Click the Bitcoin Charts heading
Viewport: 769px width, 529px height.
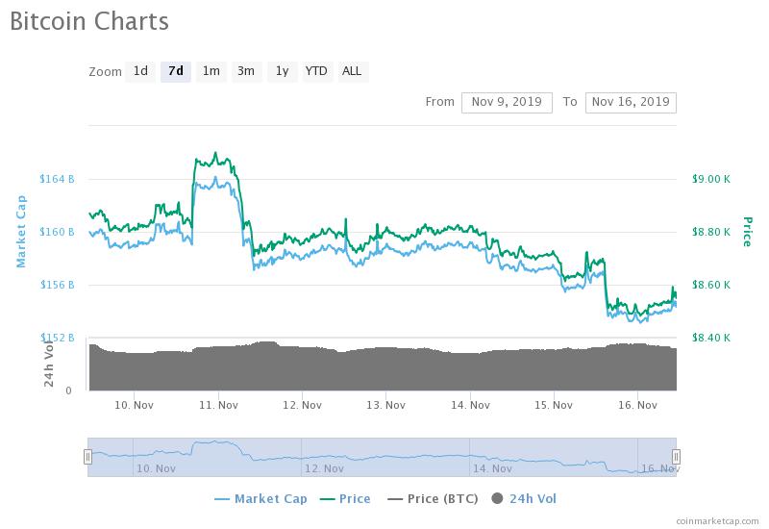pyautogui.click(x=89, y=21)
